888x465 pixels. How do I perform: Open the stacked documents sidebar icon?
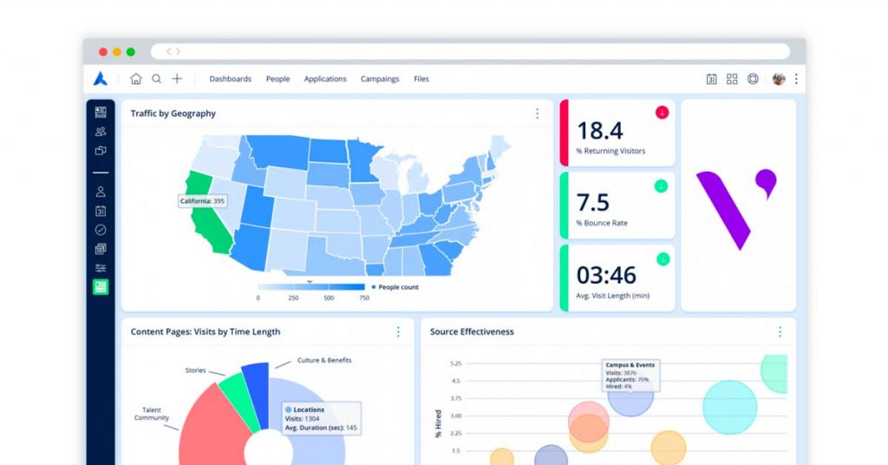101,249
